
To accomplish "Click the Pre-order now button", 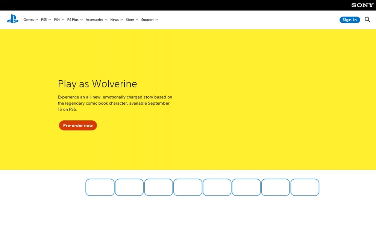I will coord(78,125).
